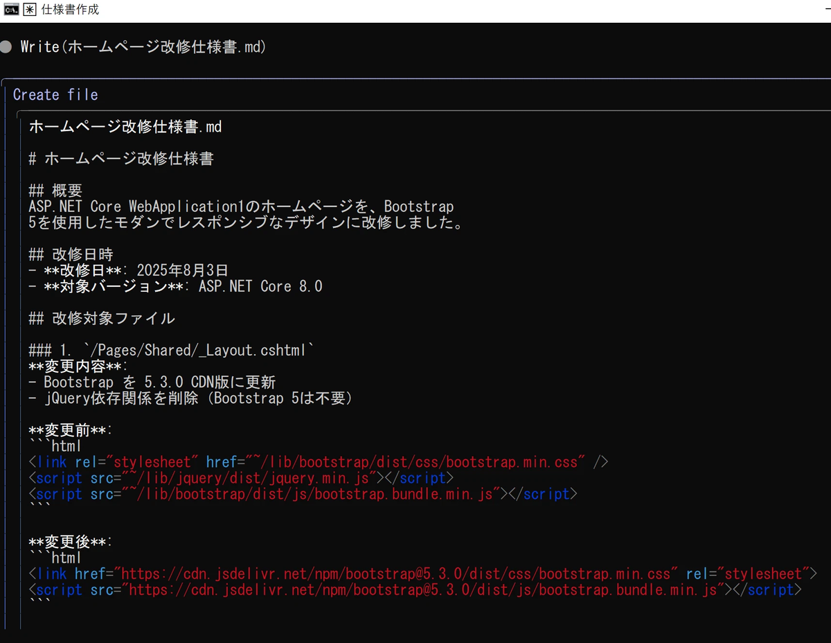This screenshot has width=831, height=643.
Task: Click the link tag for ~/lib/bootstrap/dist/css/bootstrap.min.css
Action: 319,461
